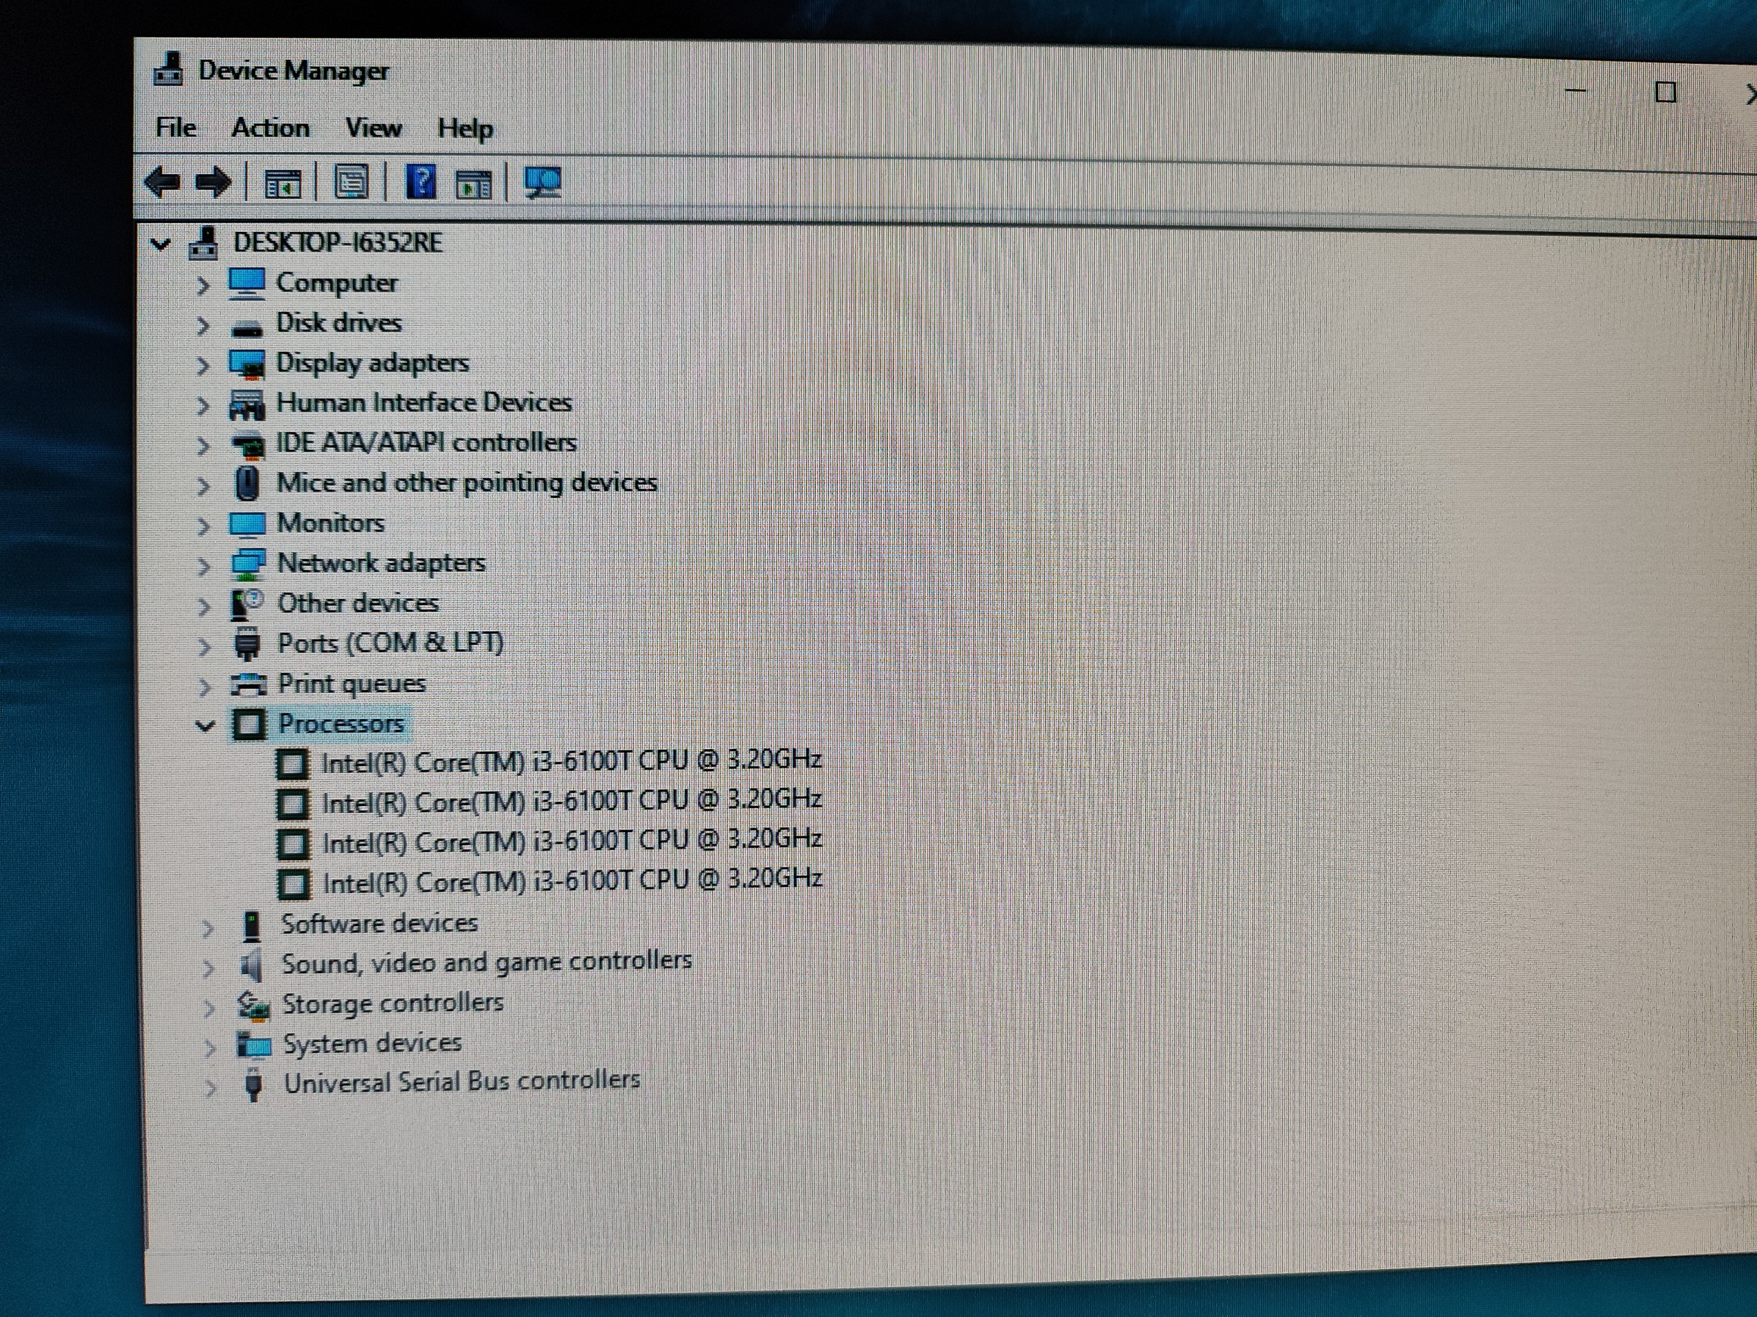The image size is (1757, 1317).
Task: Collapse the DESKTOP-I6352RE root node
Action: pyautogui.click(x=161, y=244)
